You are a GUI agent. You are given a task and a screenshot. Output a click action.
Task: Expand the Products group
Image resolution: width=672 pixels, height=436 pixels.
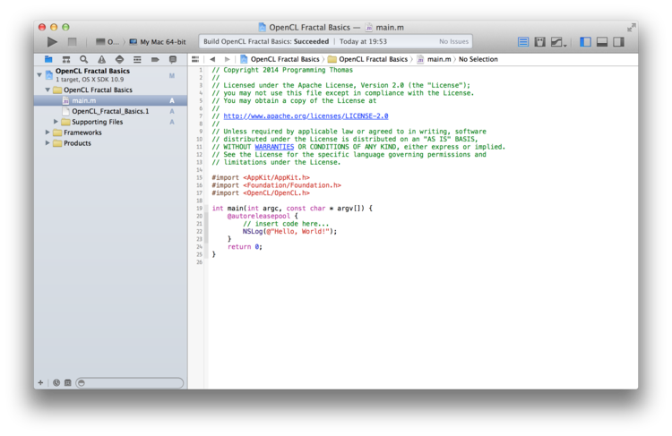point(47,143)
